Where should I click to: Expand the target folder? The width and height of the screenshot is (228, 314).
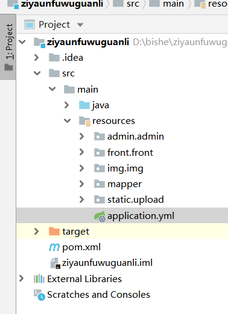pos(37,231)
